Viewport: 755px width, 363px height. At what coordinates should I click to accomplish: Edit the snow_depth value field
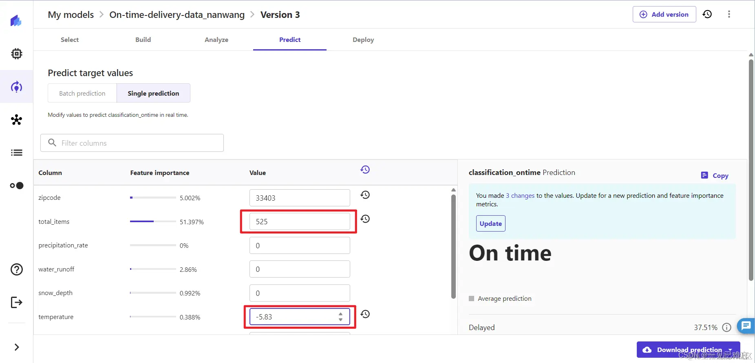pos(300,293)
